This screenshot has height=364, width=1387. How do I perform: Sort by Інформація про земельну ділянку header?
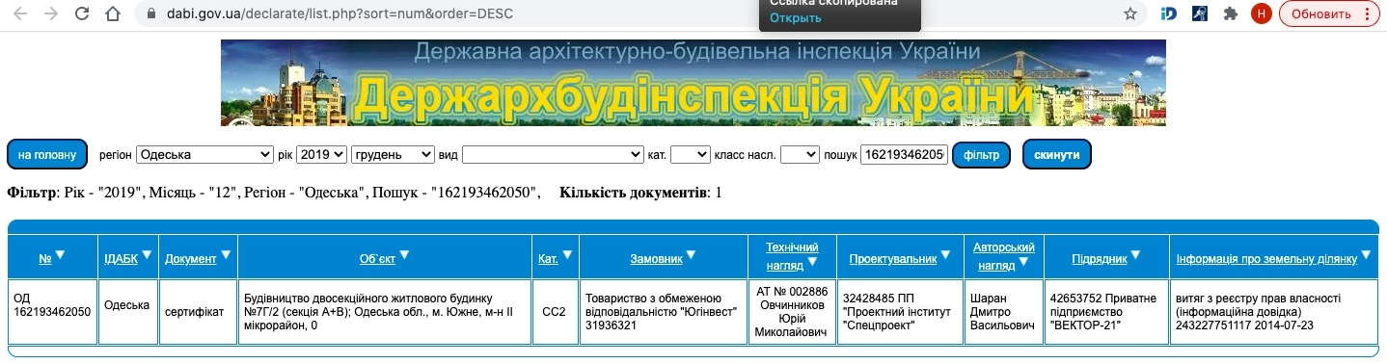coord(1266,259)
